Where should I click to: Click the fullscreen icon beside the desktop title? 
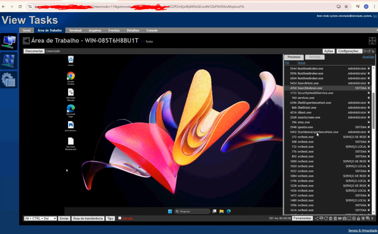tap(372, 41)
